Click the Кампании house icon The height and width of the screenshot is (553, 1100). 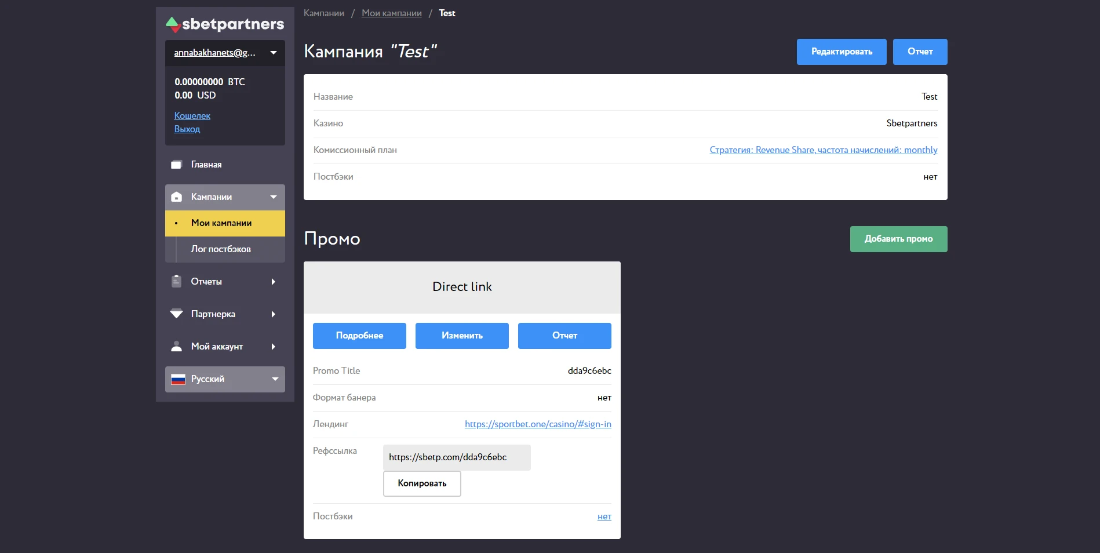tap(177, 197)
